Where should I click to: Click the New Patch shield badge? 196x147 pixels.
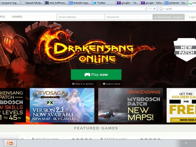185,50
